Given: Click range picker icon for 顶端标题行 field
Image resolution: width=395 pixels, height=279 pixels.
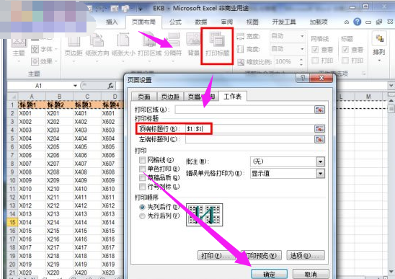Looking at the screenshot, I should coord(319,129).
